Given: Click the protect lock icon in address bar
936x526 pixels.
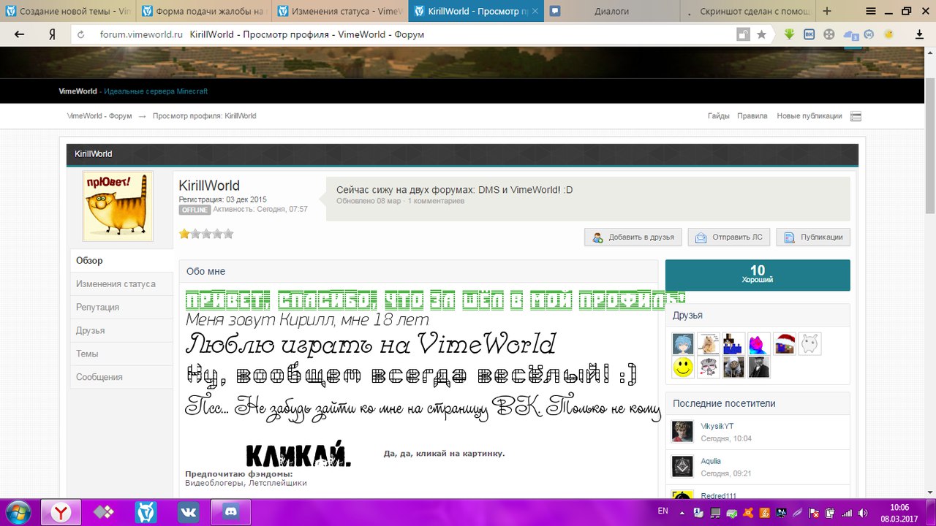Looking at the screenshot, I should tap(743, 34).
